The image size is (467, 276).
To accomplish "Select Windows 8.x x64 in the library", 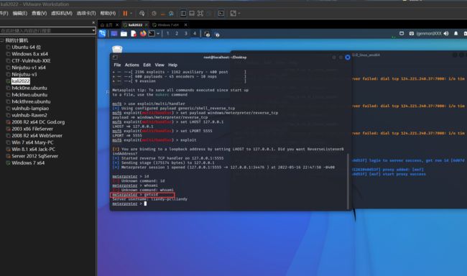I will [29, 54].
